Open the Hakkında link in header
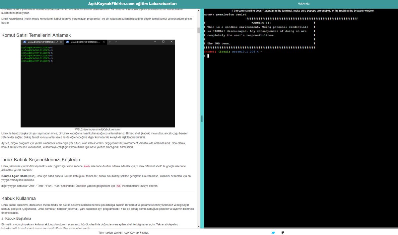The image size is (398, 235). pos(303,3)
